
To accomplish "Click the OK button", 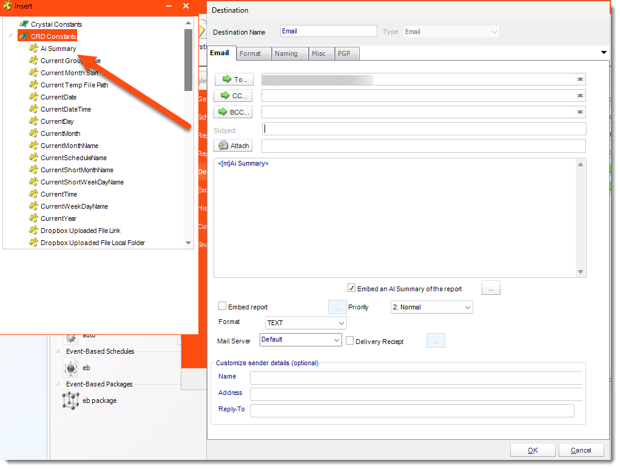I will pyautogui.click(x=532, y=450).
